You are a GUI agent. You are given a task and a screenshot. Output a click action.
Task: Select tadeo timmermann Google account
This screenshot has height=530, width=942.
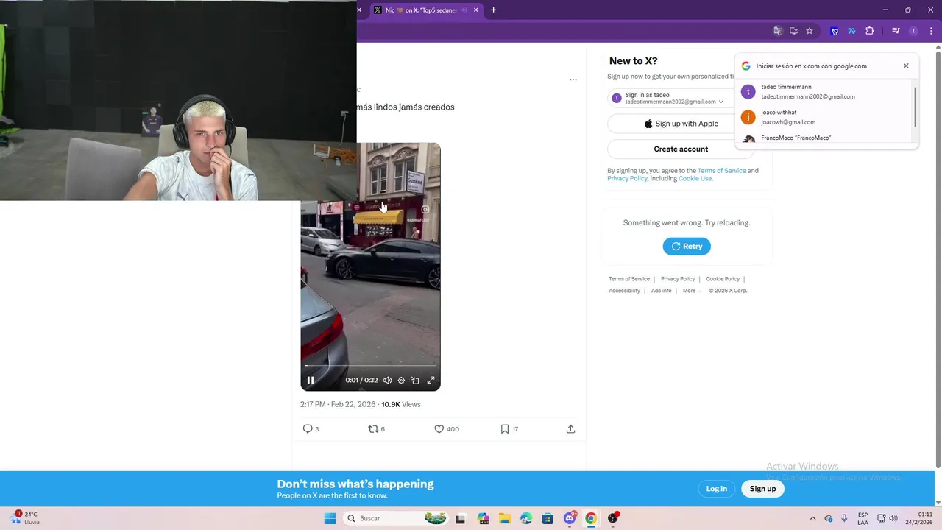coord(825,92)
